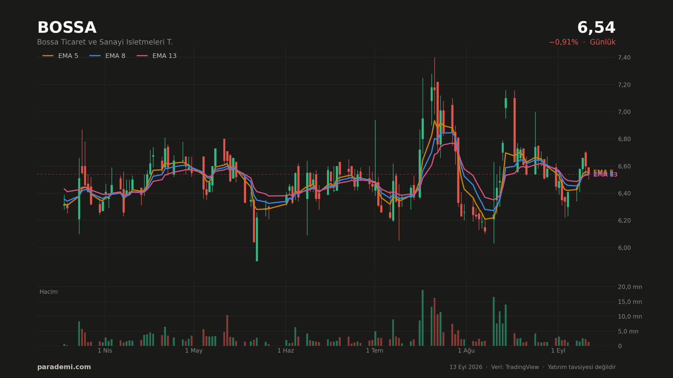Click the current price 6,54
Image resolution: width=673 pixels, height=378 pixels.
tap(596, 28)
